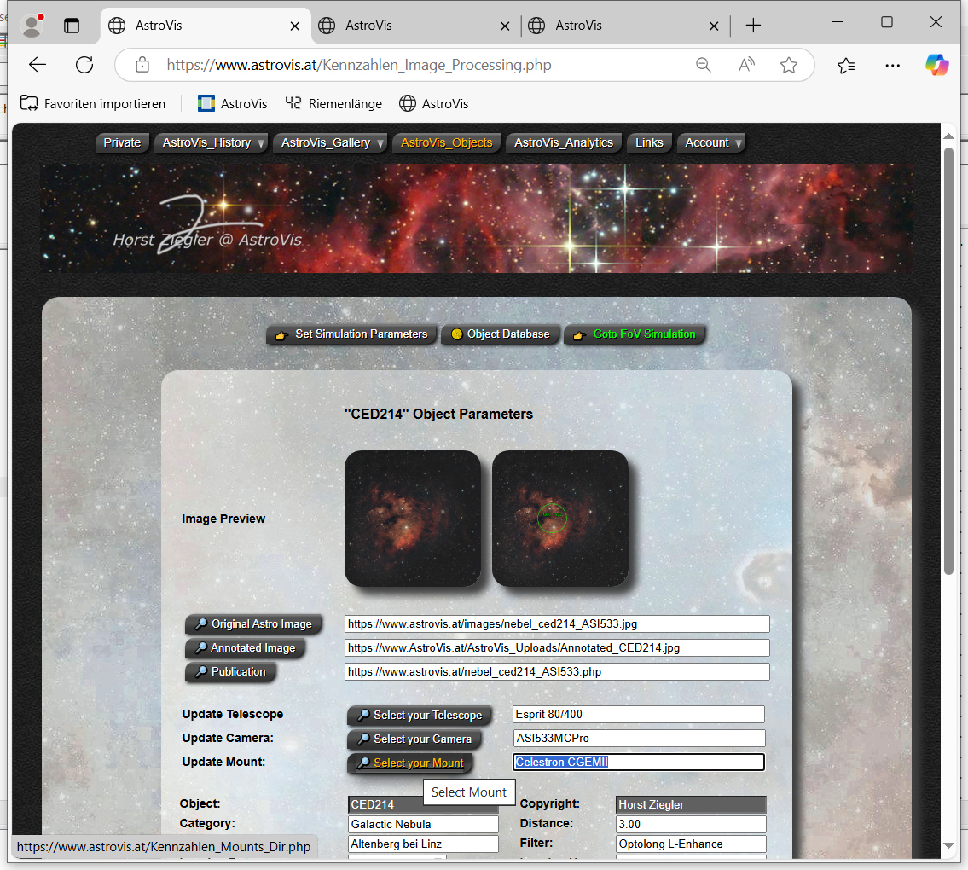Close the second AstroVis tab

point(505,26)
